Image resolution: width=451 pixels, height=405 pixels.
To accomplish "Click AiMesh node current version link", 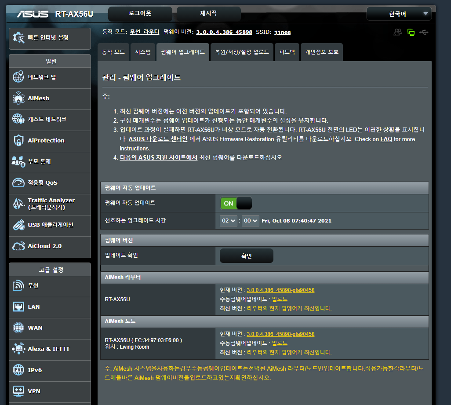I will tap(280, 334).
